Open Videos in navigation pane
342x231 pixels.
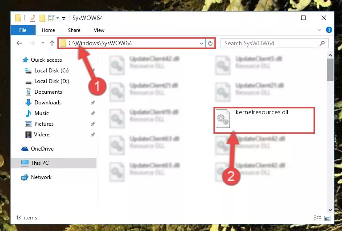point(42,135)
